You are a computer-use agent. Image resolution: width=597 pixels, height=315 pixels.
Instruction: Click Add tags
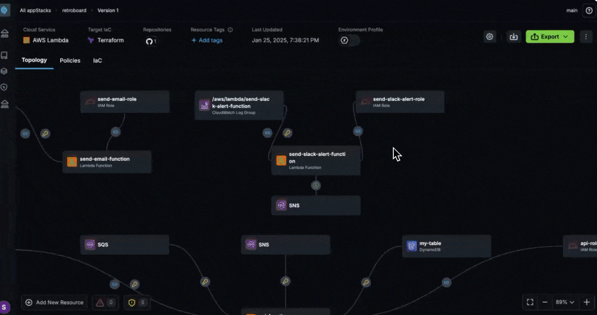207,40
